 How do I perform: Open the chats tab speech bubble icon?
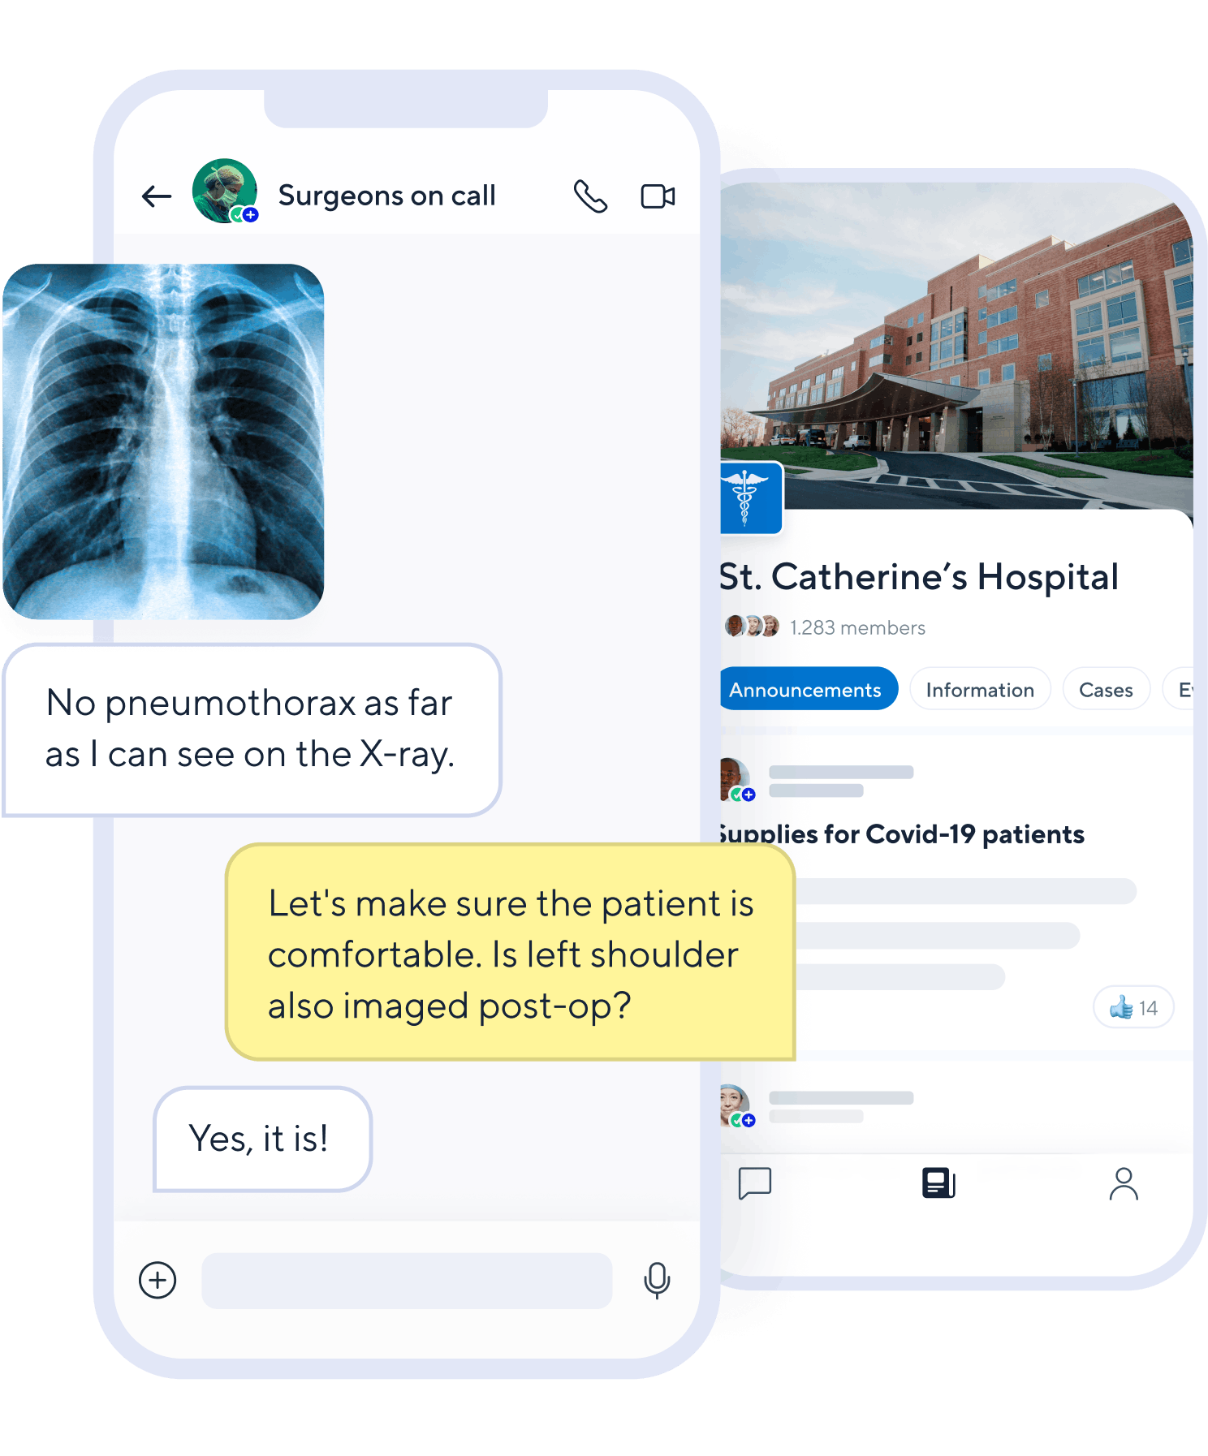click(754, 1183)
